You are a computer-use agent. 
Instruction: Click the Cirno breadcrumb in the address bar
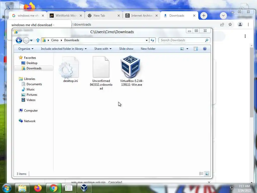(55, 40)
